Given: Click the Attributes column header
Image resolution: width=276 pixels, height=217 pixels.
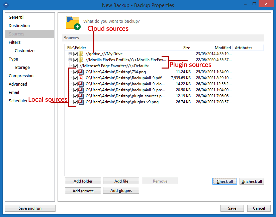Looking at the screenshot, I should click(248, 48).
